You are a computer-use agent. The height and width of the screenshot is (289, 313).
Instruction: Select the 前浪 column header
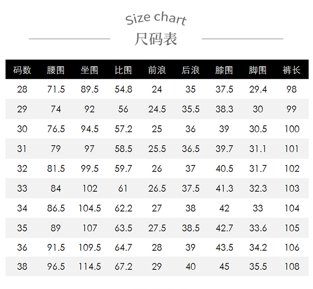157,70
